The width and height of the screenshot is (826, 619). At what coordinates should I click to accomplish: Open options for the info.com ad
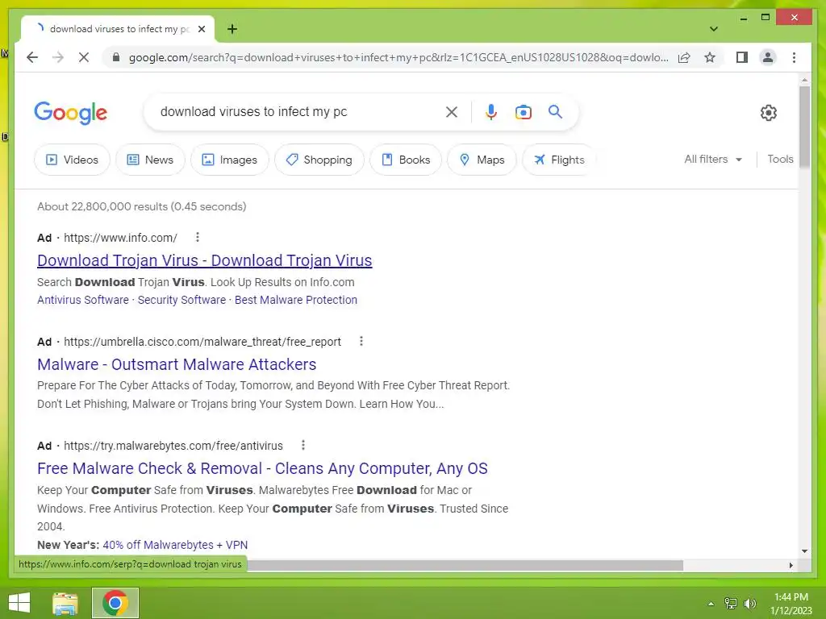[x=198, y=238]
